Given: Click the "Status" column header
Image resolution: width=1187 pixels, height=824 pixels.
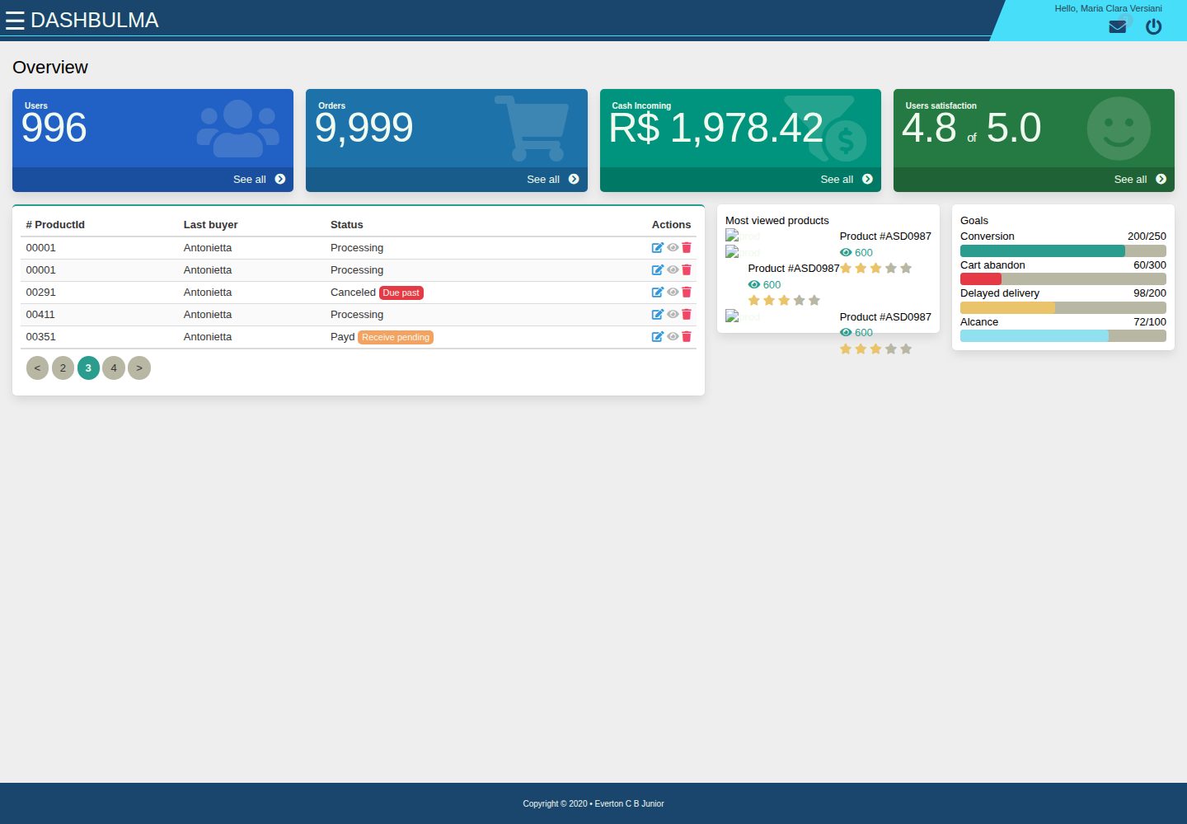Looking at the screenshot, I should point(347,225).
